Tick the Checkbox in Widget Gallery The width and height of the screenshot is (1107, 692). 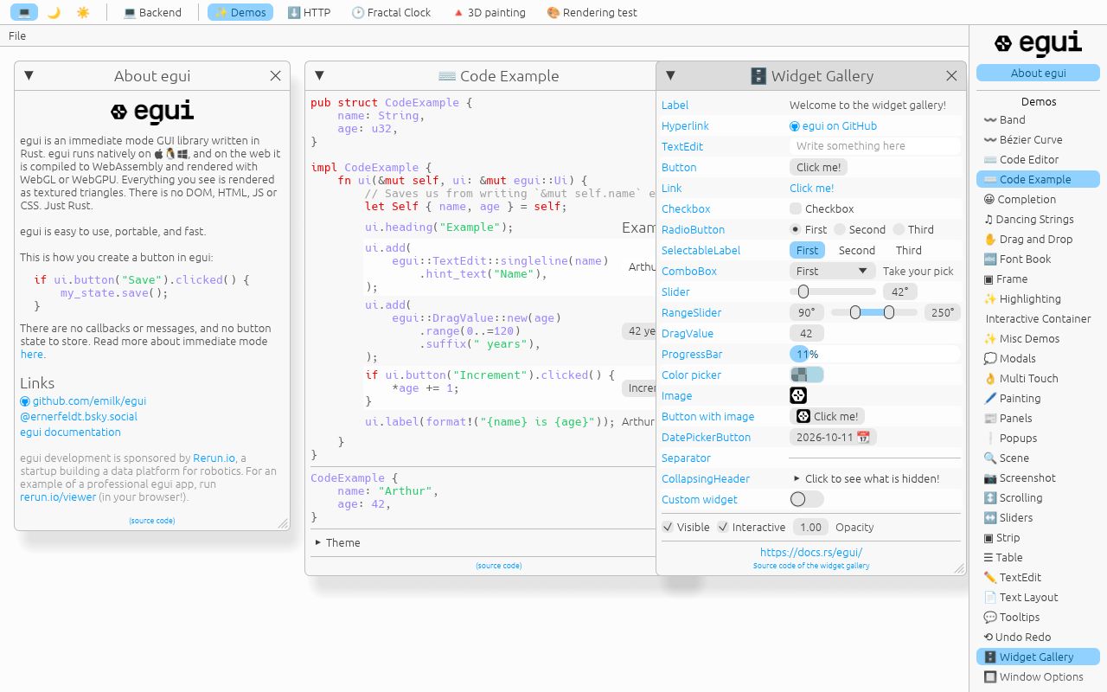[822, 208]
